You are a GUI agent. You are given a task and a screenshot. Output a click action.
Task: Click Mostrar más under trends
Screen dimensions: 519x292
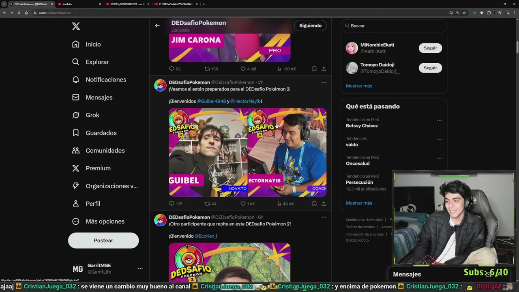359,203
